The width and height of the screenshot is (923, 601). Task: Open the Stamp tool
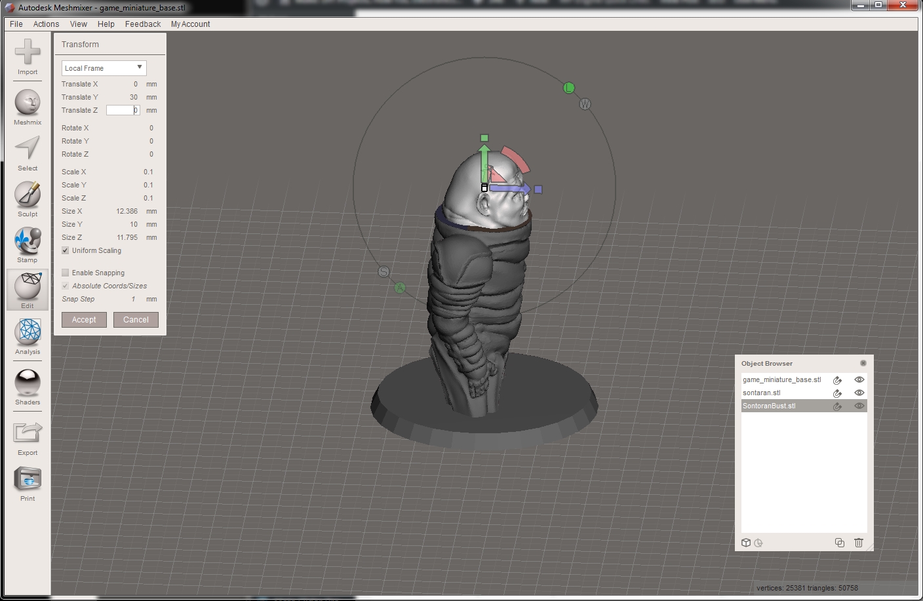point(28,244)
